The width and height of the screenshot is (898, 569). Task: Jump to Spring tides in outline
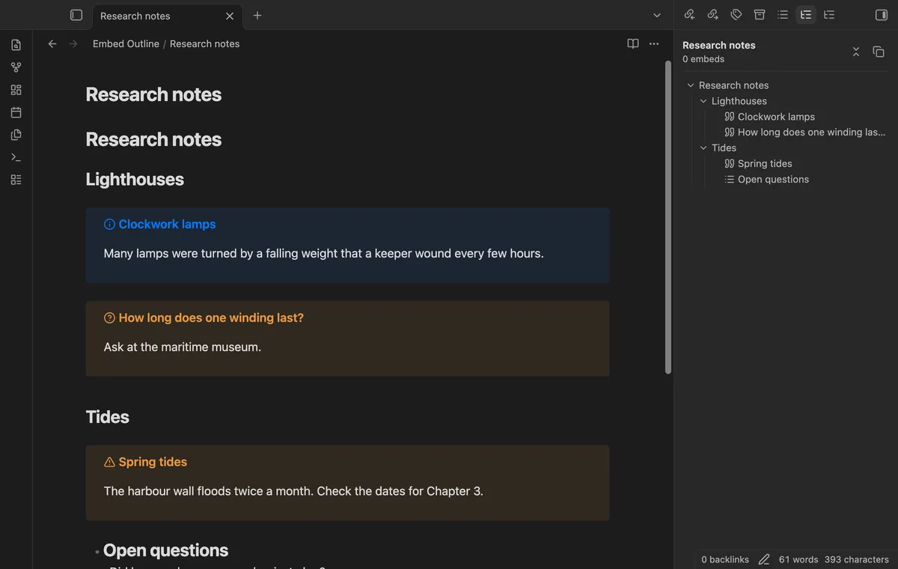coord(765,164)
